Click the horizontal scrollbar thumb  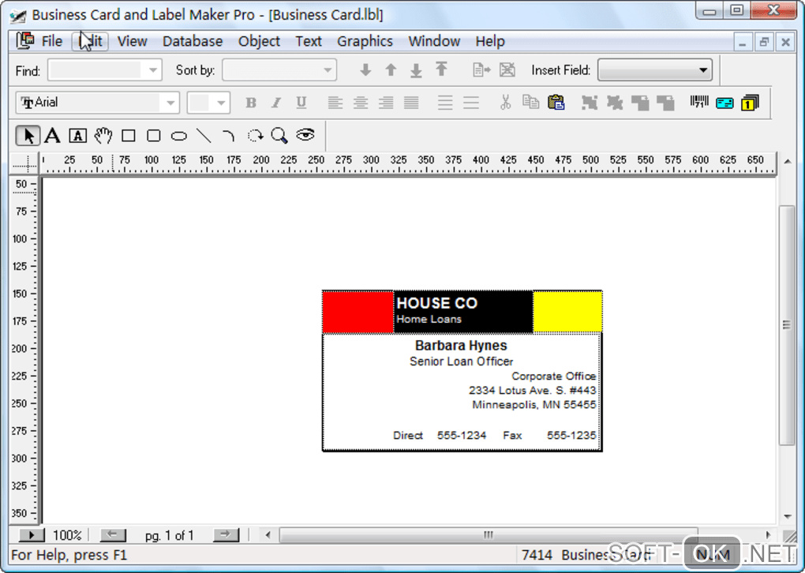coord(489,535)
